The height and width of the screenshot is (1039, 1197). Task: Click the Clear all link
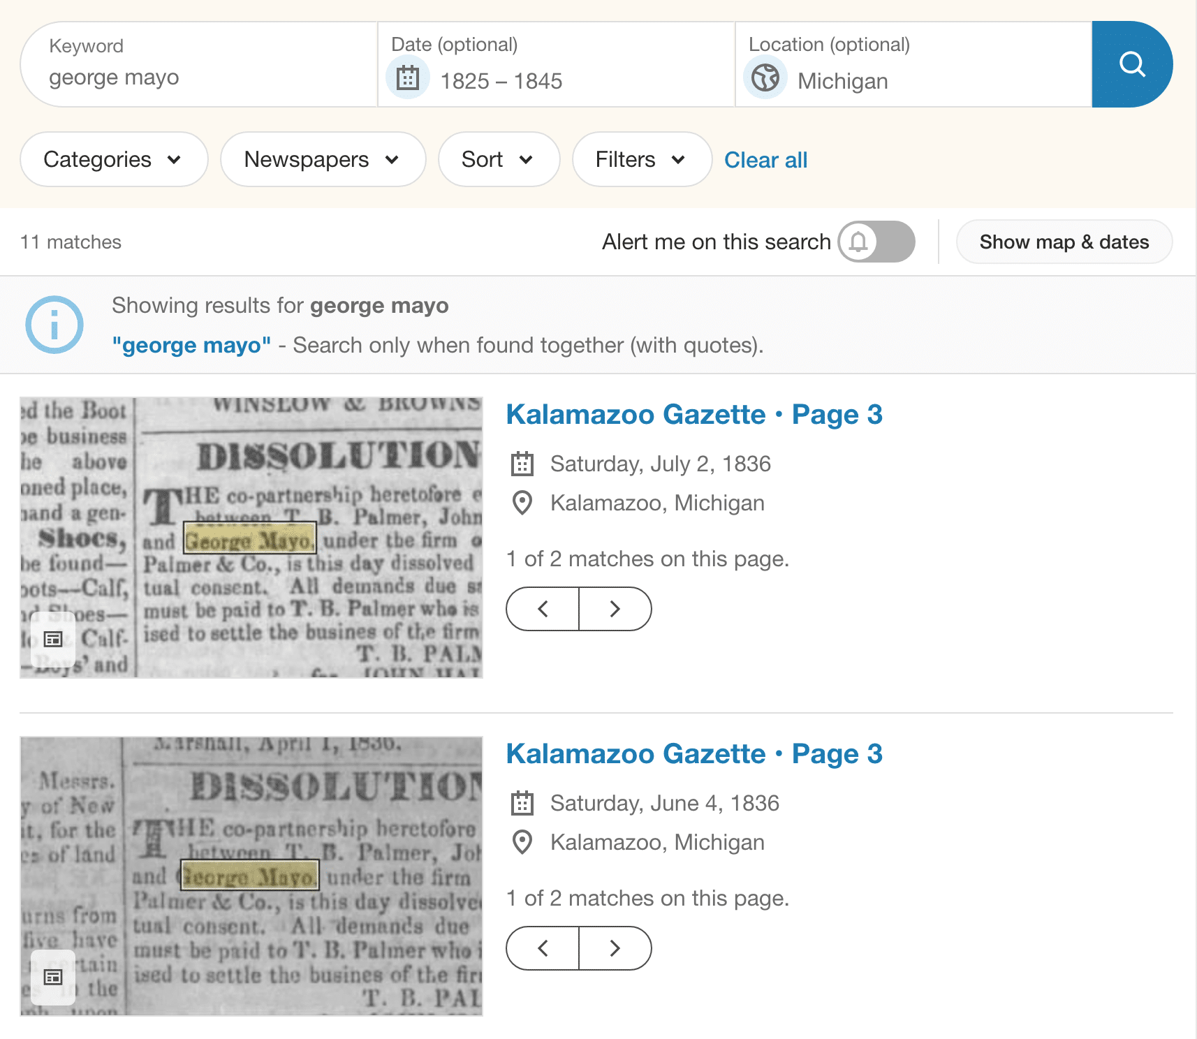point(765,160)
